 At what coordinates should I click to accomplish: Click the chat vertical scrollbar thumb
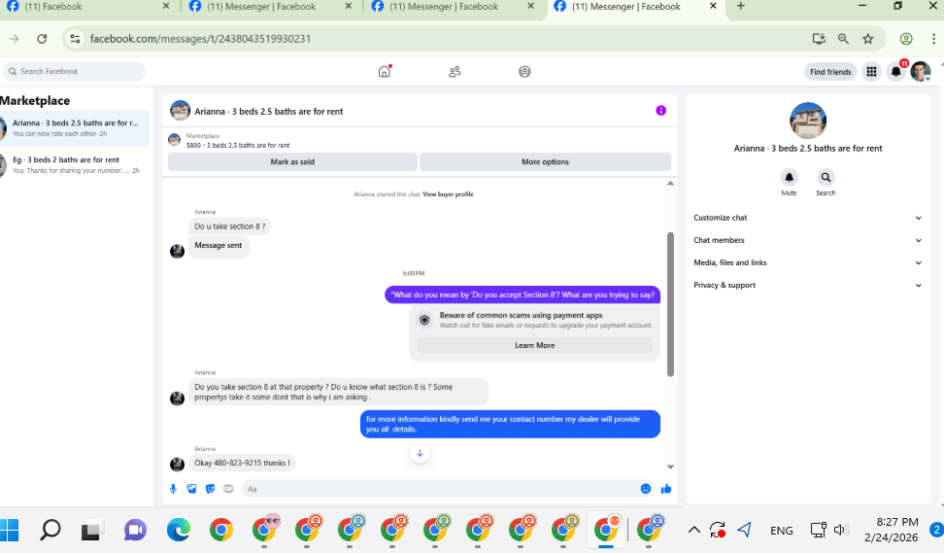[x=670, y=304]
